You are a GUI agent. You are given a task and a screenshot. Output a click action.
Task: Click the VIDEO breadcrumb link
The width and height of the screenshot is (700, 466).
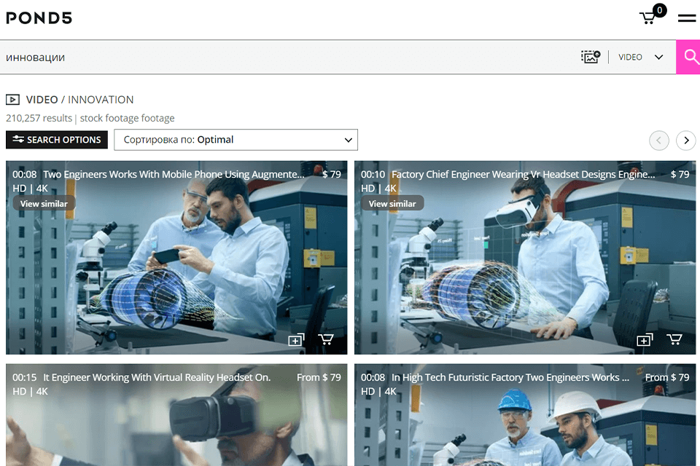[42, 100]
